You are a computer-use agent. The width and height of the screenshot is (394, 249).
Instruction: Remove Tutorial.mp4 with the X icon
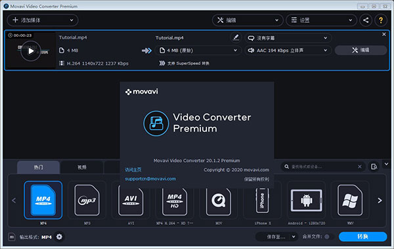click(384, 34)
